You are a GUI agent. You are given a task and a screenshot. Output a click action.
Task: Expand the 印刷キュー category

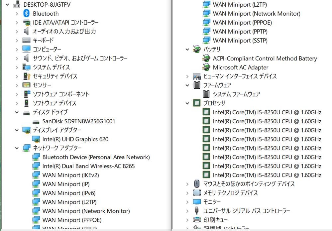pyautogui.click(x=187, y=220)
